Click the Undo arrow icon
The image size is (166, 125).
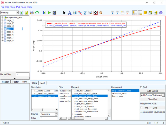point(37,12)
